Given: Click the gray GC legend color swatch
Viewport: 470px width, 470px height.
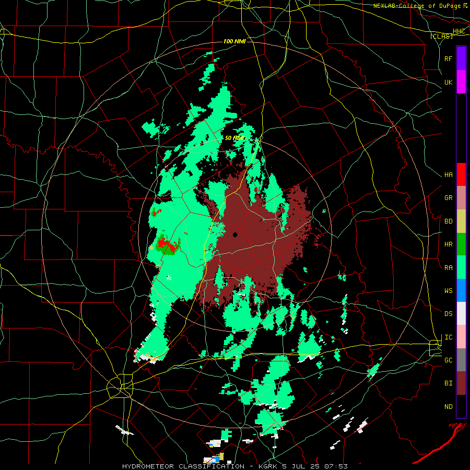Looking at the screenshot, I should point(461,360).
